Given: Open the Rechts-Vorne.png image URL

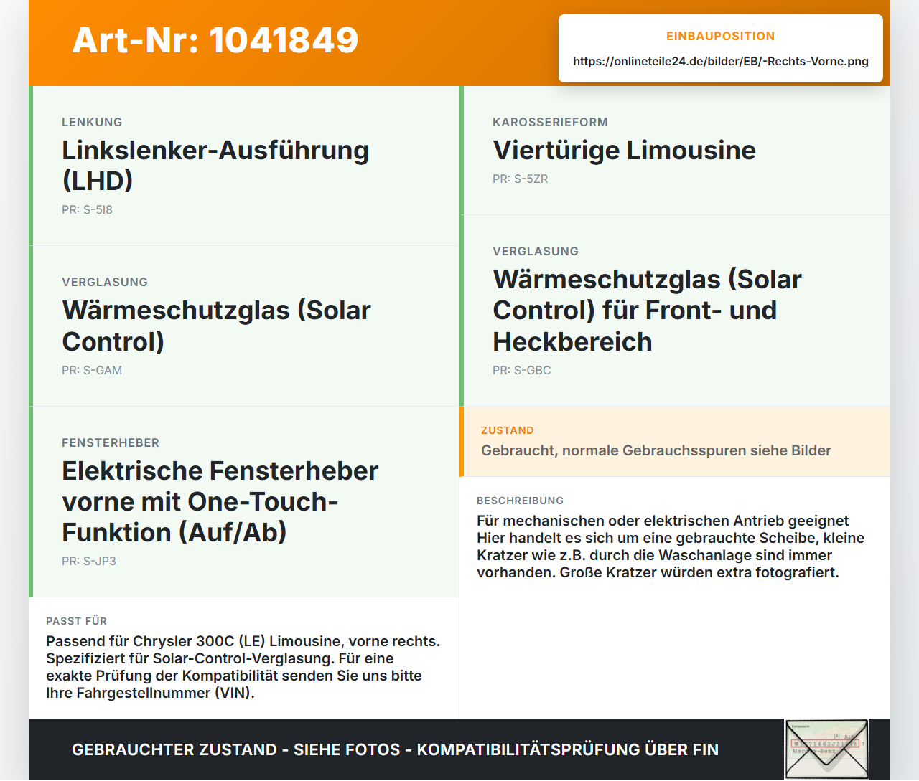Looking at the screenshot, I should (x=721, y=61).
